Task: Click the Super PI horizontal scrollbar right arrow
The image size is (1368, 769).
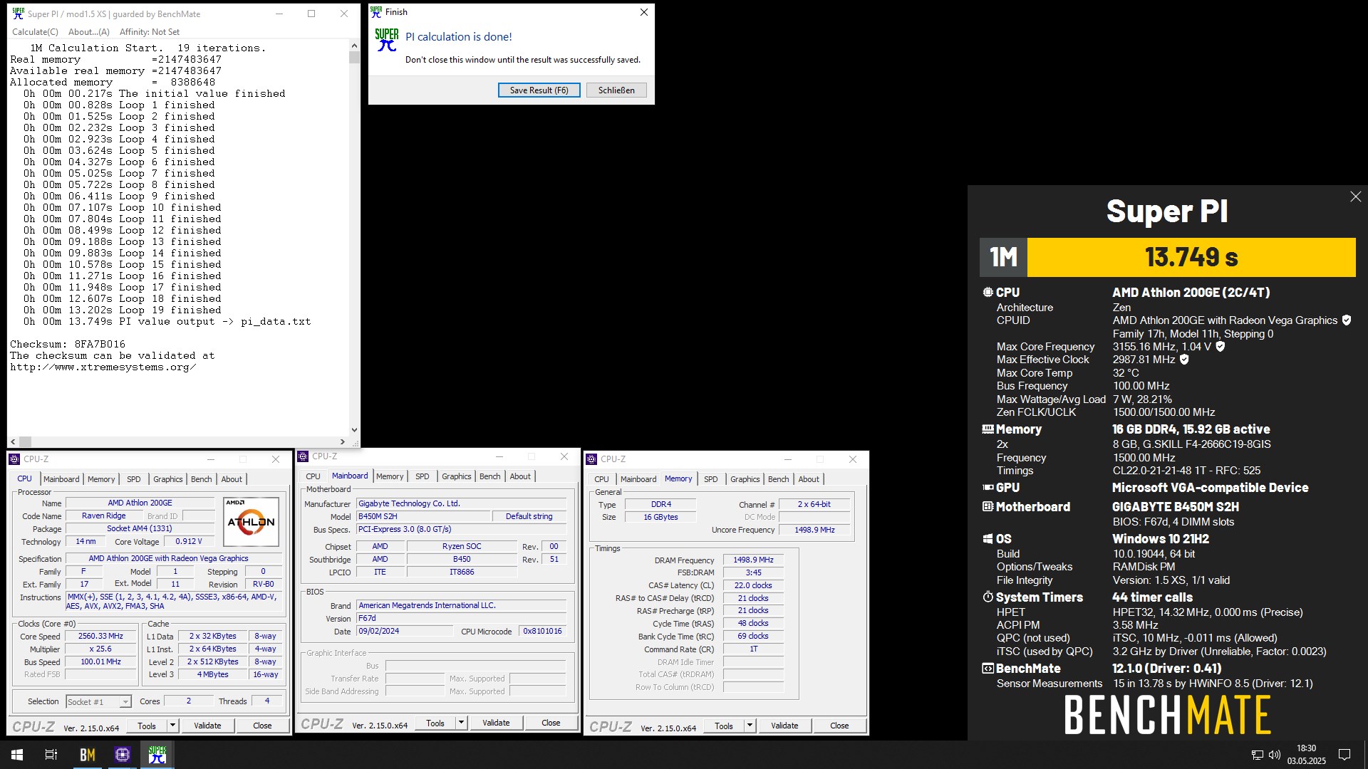Action: click(x=342, y=441)
